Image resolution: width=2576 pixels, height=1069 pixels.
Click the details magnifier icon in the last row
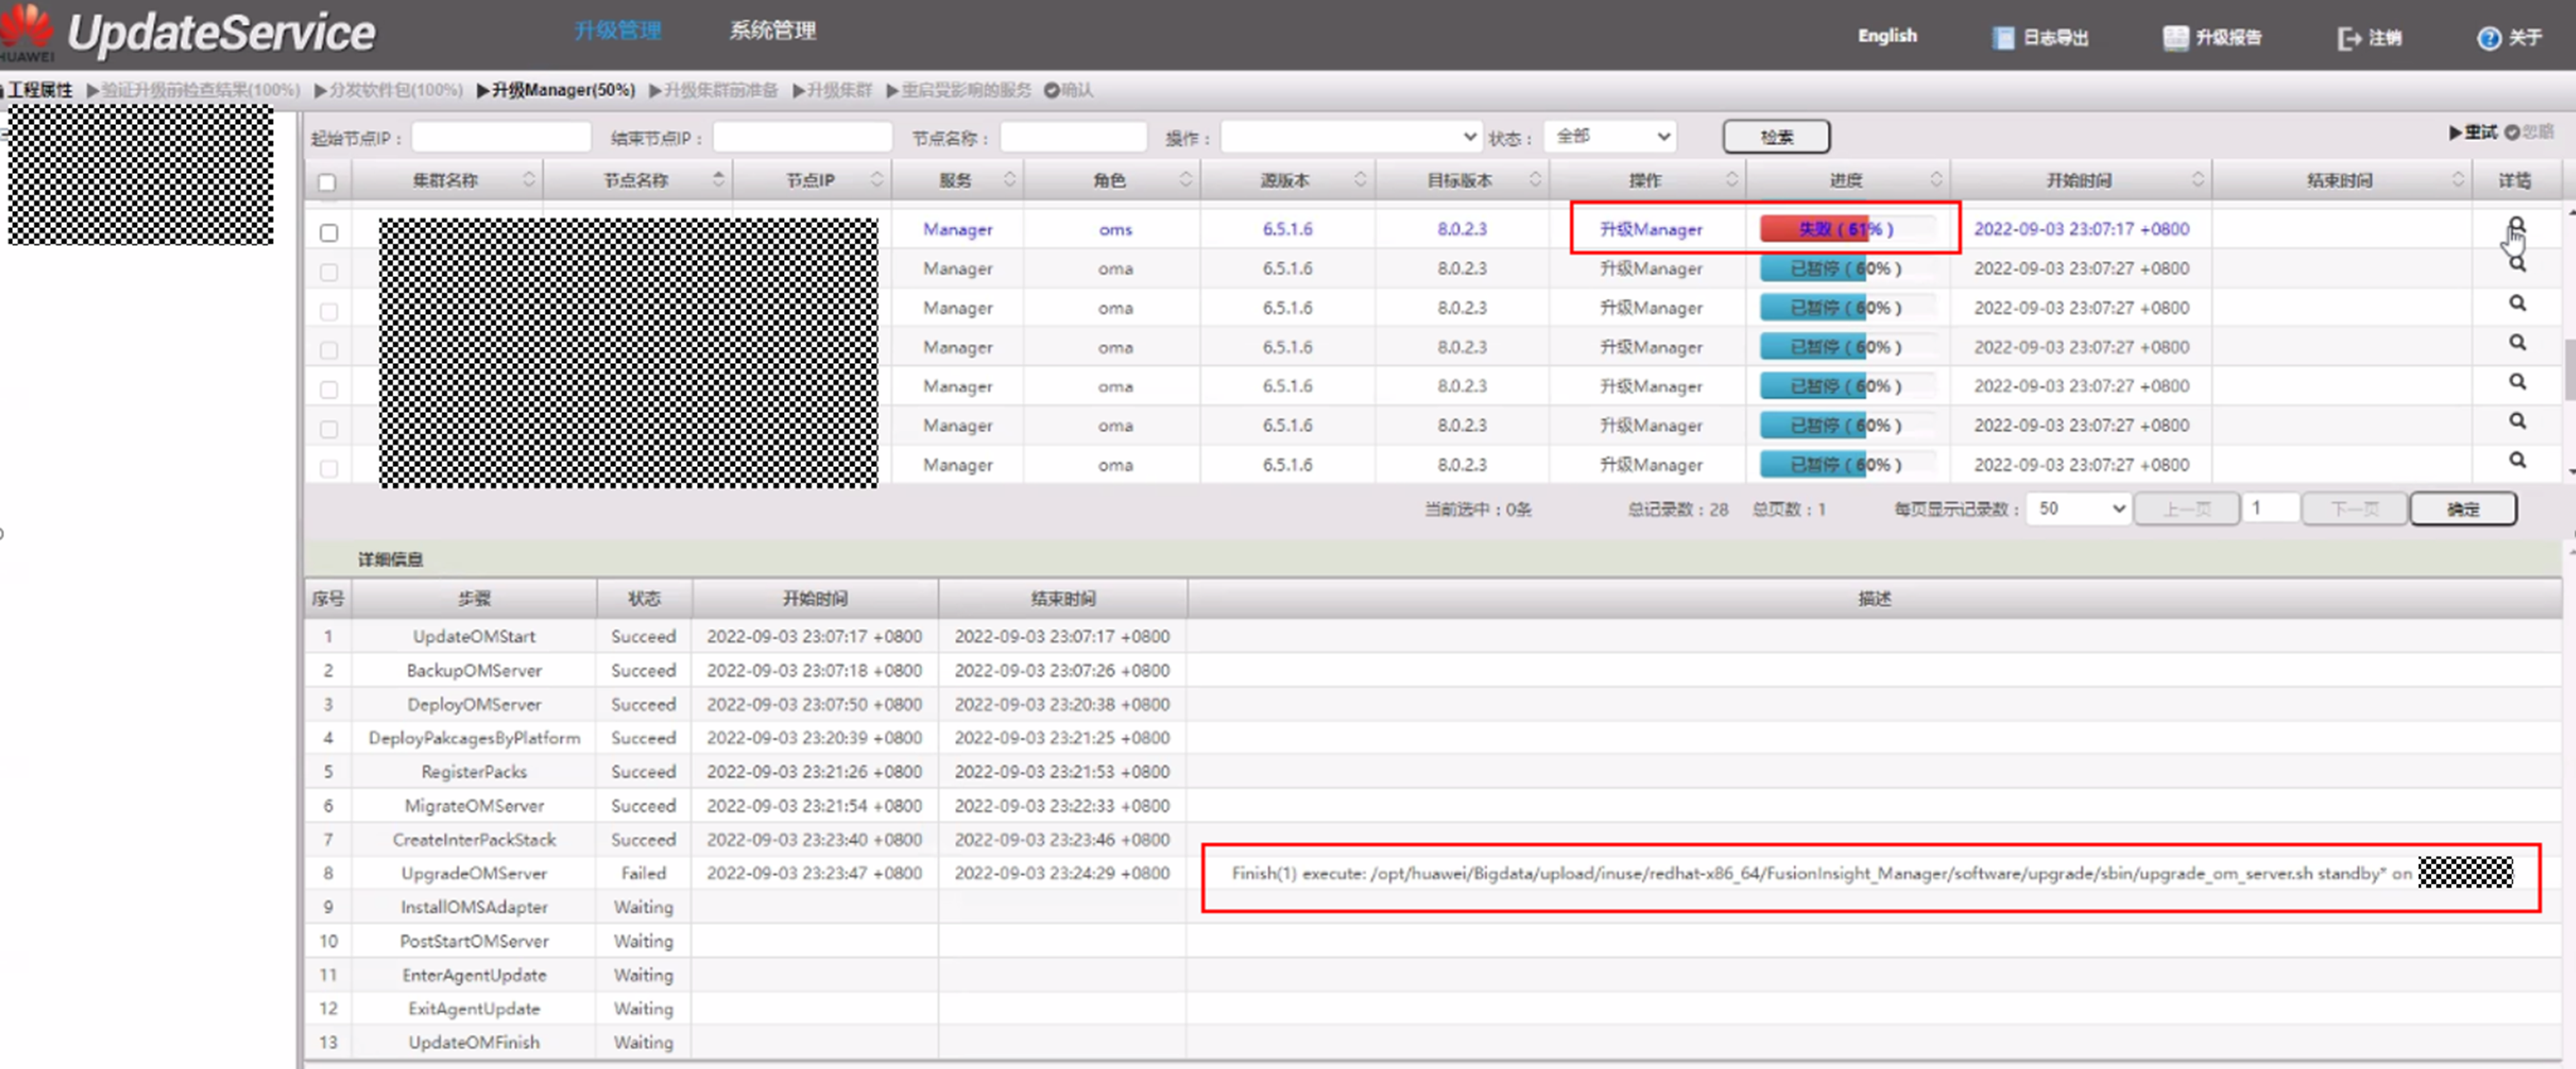coord(2517,460)
